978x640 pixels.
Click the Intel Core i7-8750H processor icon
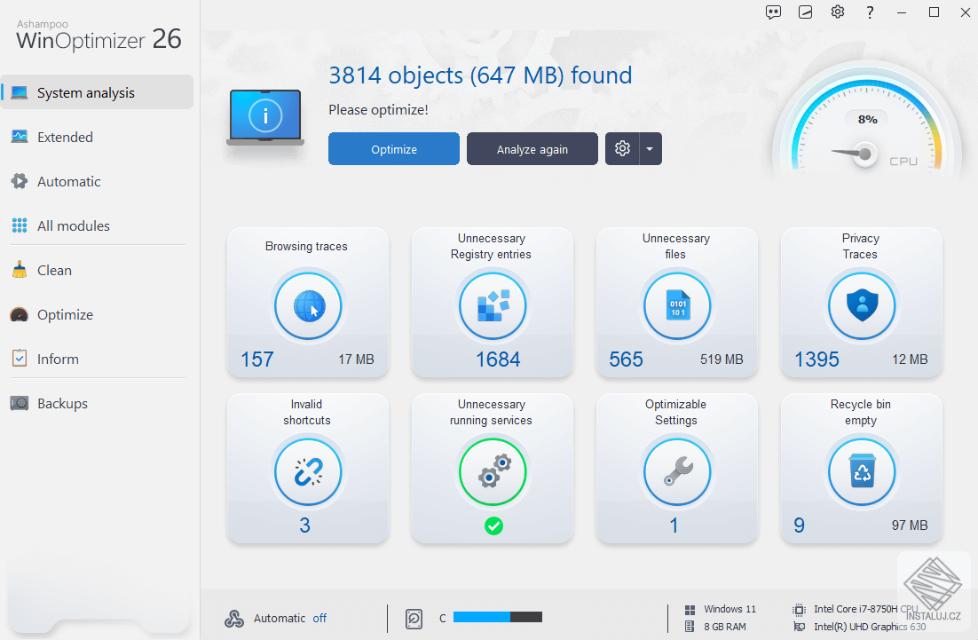pos(799,610)
